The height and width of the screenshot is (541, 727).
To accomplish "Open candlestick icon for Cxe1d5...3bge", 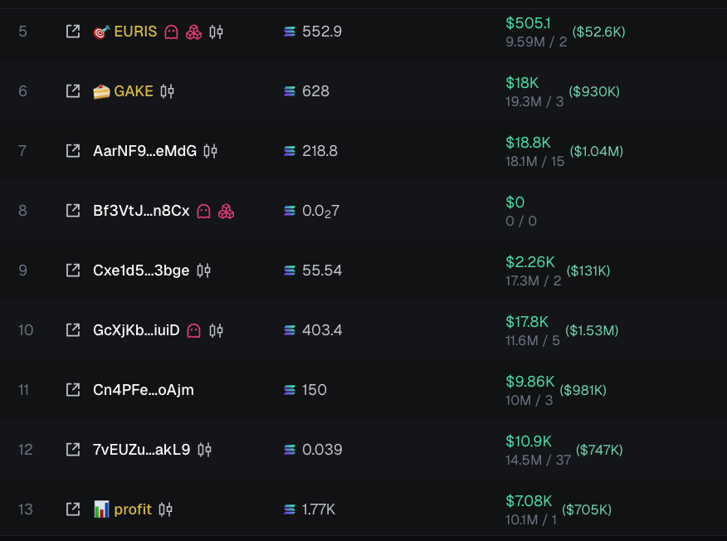I will click(203, 270).
